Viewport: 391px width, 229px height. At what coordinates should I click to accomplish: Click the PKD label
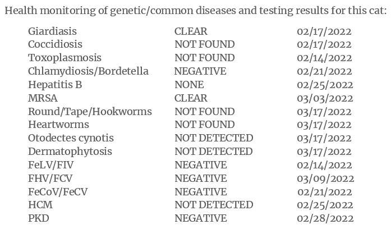tap(39, 218)
